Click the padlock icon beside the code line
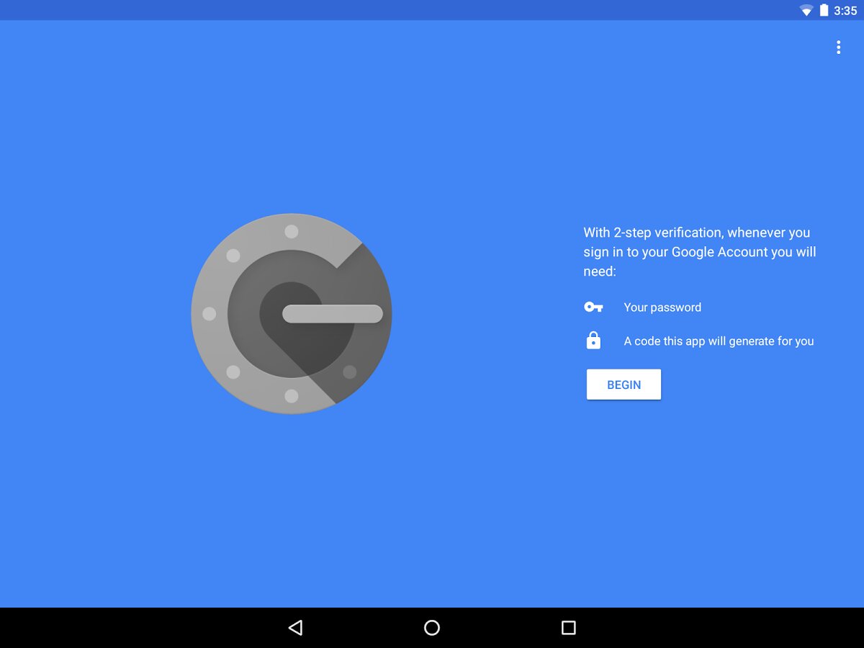This screenshot has width=864, height=648. (x=593, y=340)
